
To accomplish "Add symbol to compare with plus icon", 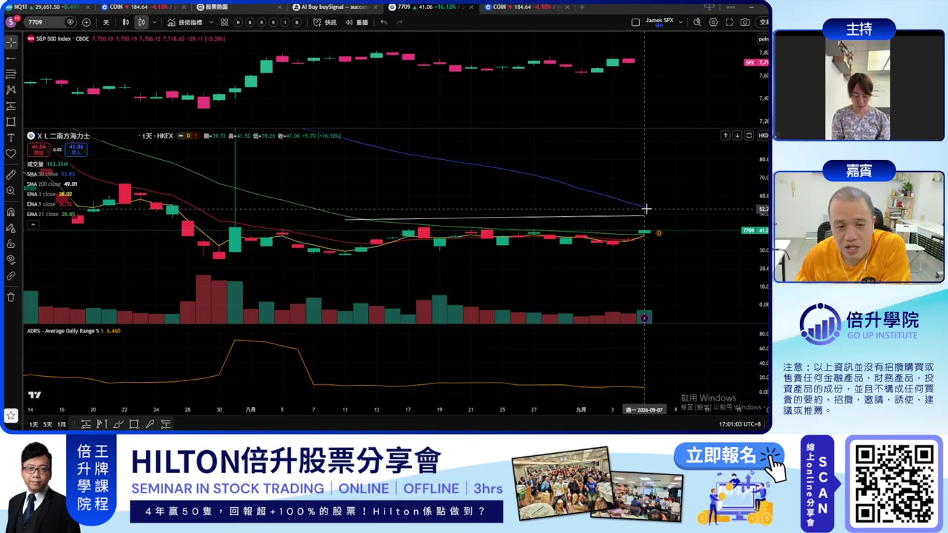I will (x=87, y=22).
